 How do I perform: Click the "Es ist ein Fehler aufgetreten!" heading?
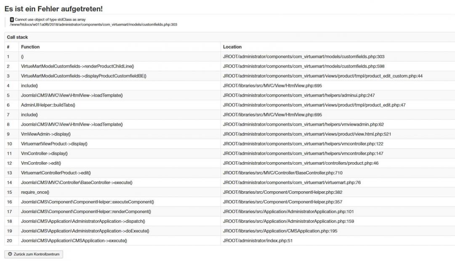click(x=53, y=8)
